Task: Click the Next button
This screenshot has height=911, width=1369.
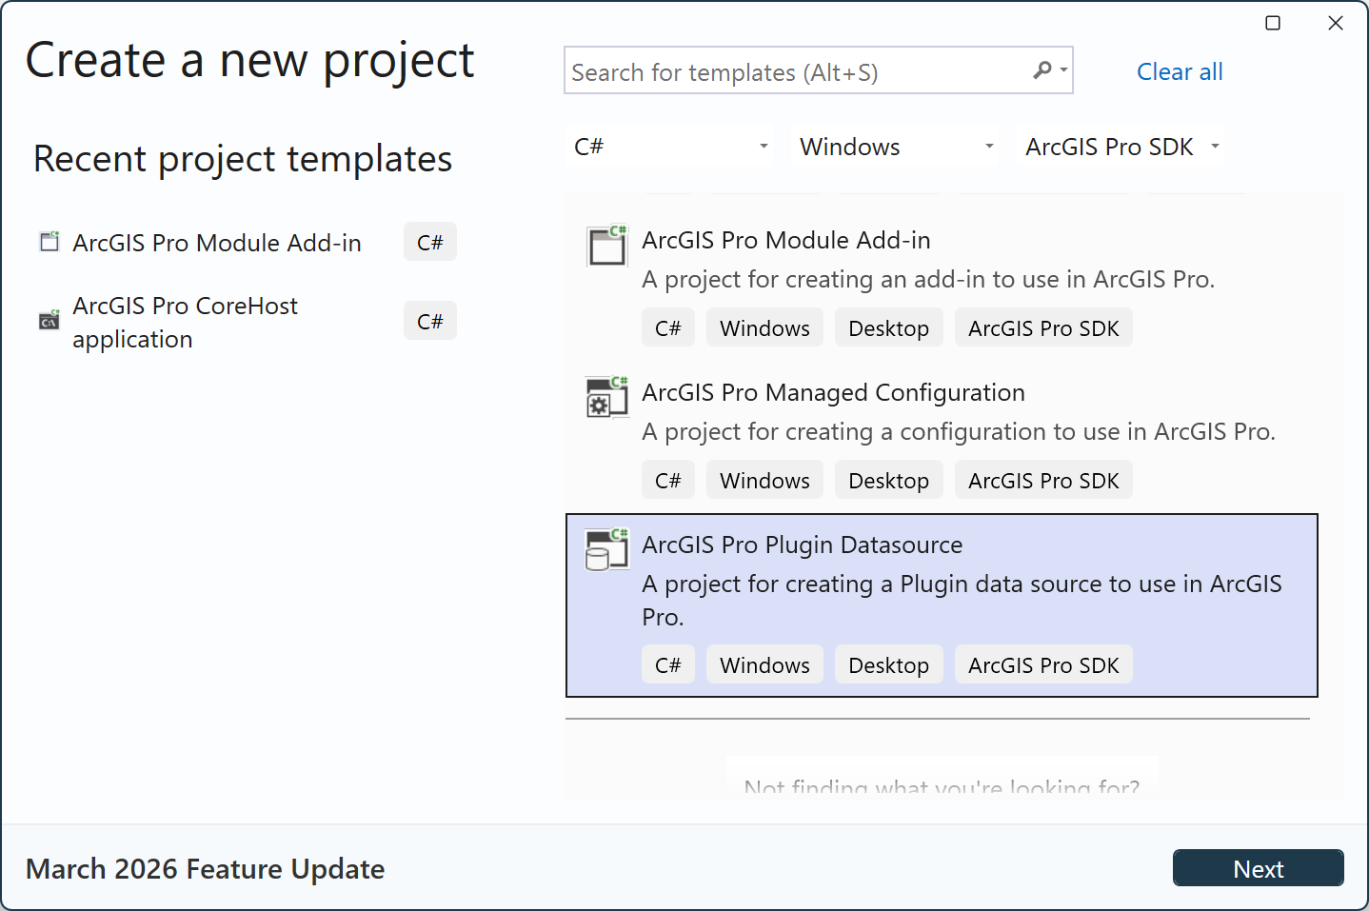Action: [1258, 868]
